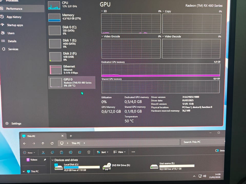The width and height of the screenshot is (246, 184).
Task: Open the Sort dropdown
Action: (102, 152)
